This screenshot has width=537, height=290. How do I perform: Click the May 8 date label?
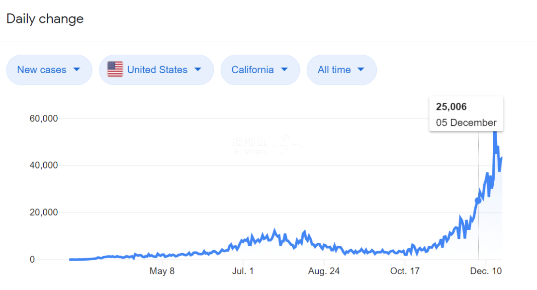162,271
